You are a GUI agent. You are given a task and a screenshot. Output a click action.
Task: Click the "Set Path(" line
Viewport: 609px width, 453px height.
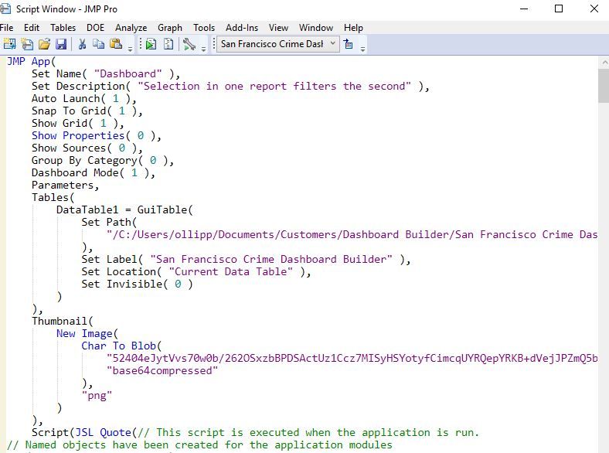(x=109, y=222)
